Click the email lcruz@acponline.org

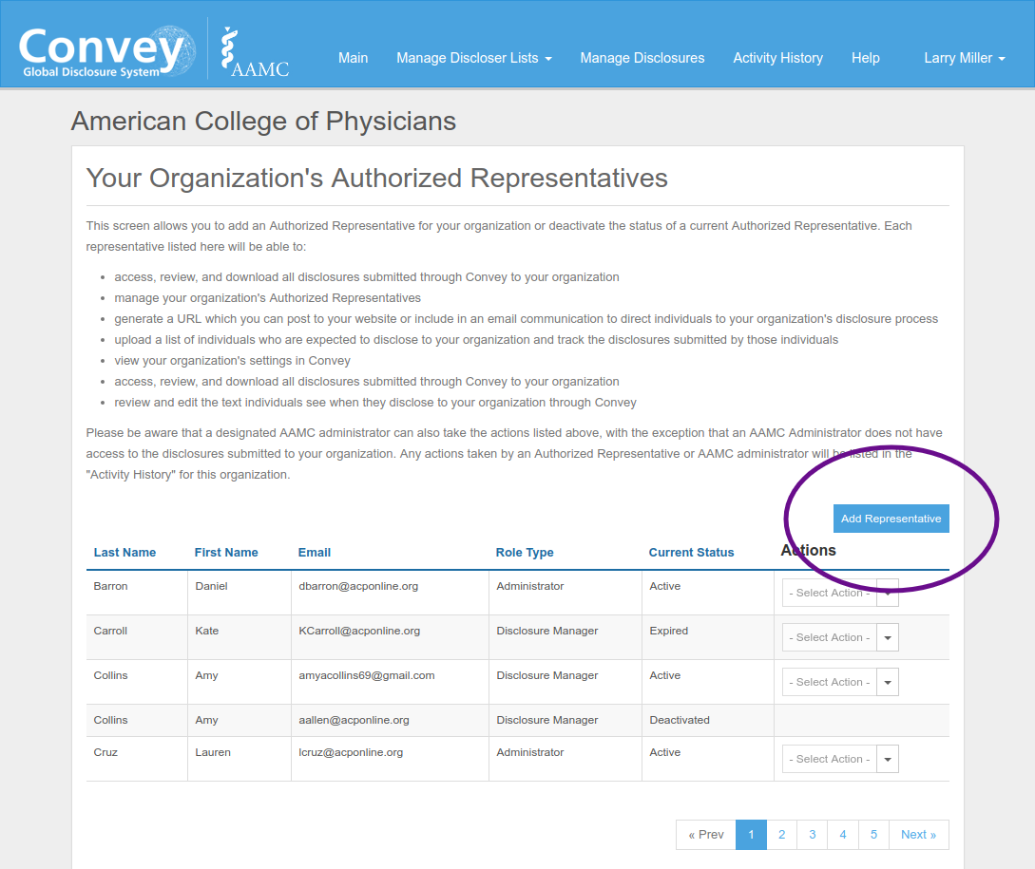(x=351, y=752)
